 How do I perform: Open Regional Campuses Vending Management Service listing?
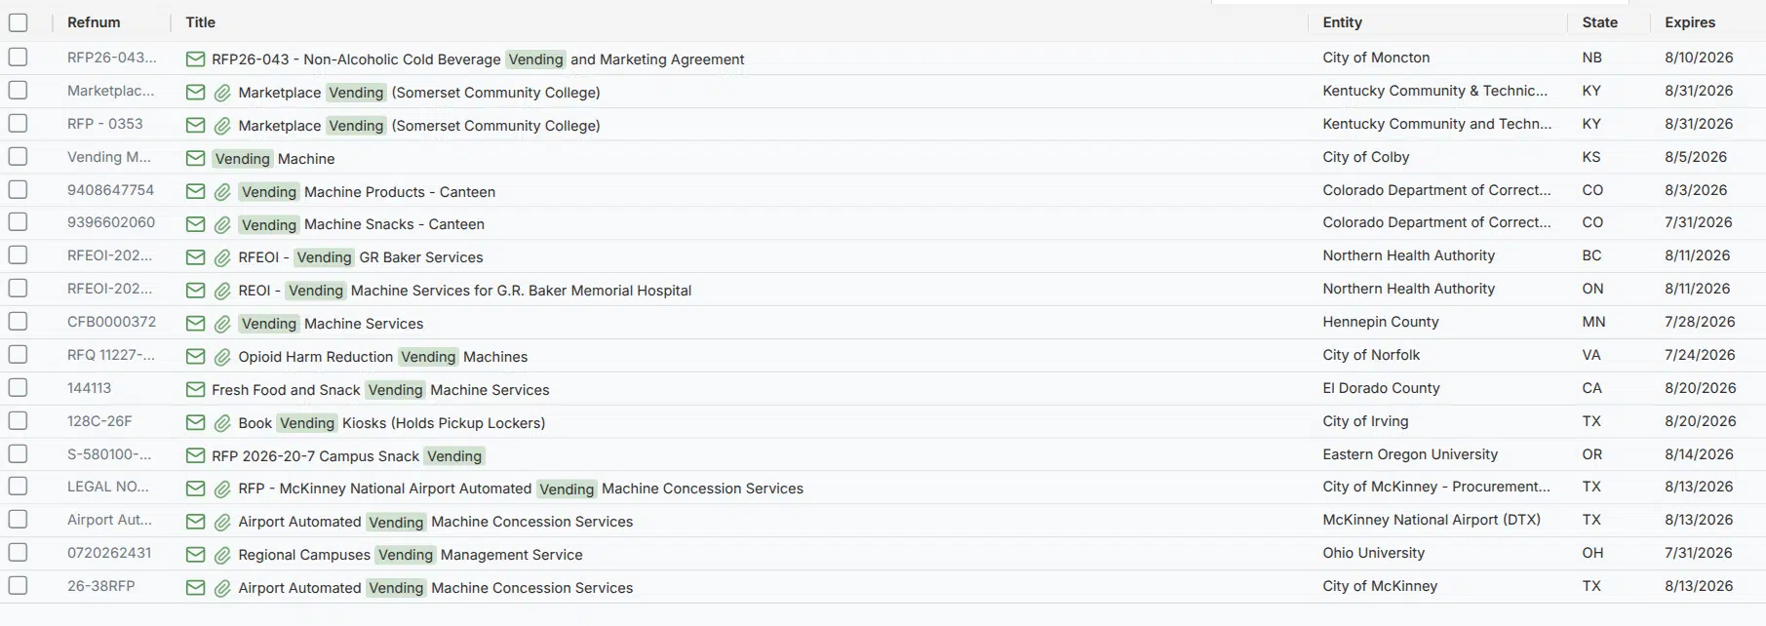tap(411, 555)
